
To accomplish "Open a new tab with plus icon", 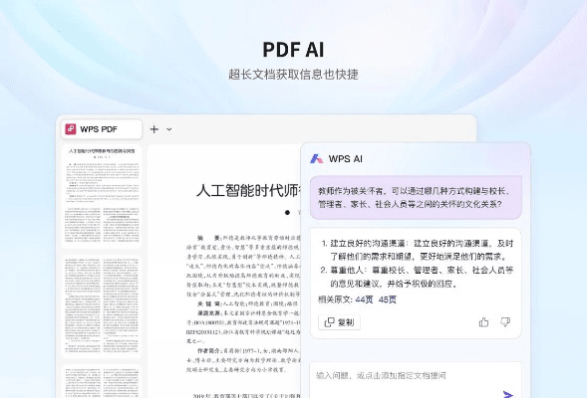I will (x=154, y=129).
